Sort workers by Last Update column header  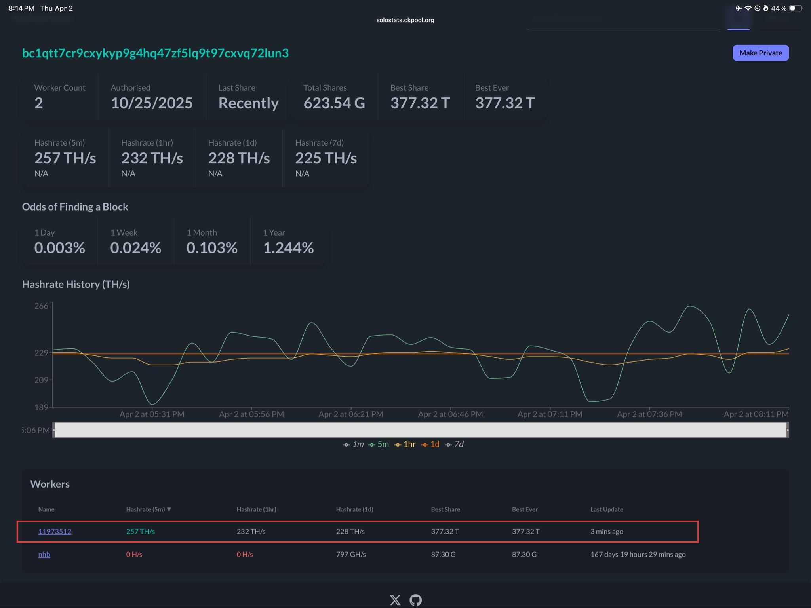[x=606, y=509]
